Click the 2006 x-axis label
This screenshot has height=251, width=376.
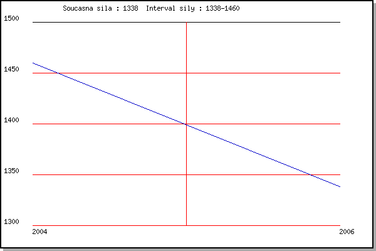pyautogui.click(x=347, y=232)
